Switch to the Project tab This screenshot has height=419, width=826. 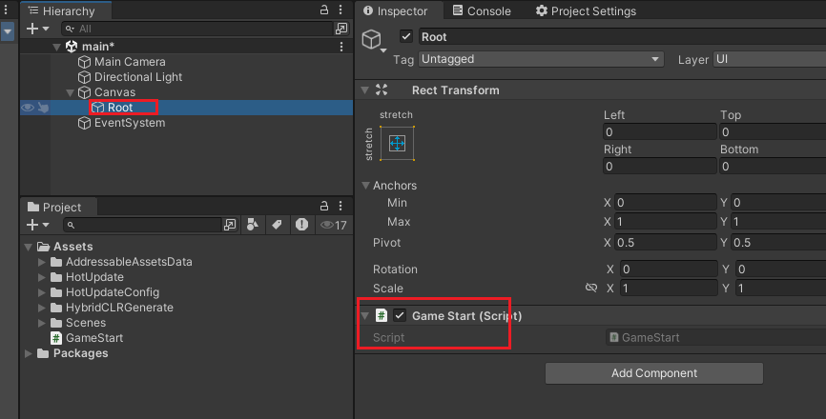coord(54,208)
